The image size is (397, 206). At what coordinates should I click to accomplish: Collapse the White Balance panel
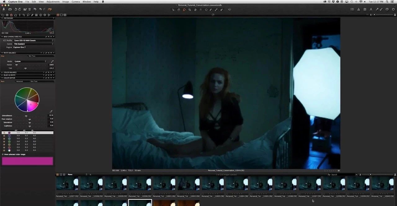pyautogui.click(x=2, y=53)
